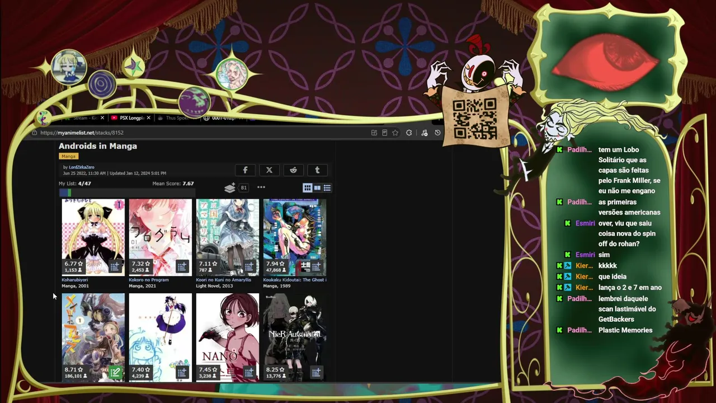Add NieR:Automata manga to my list
The image size is (716, 403).
point(316,372)
